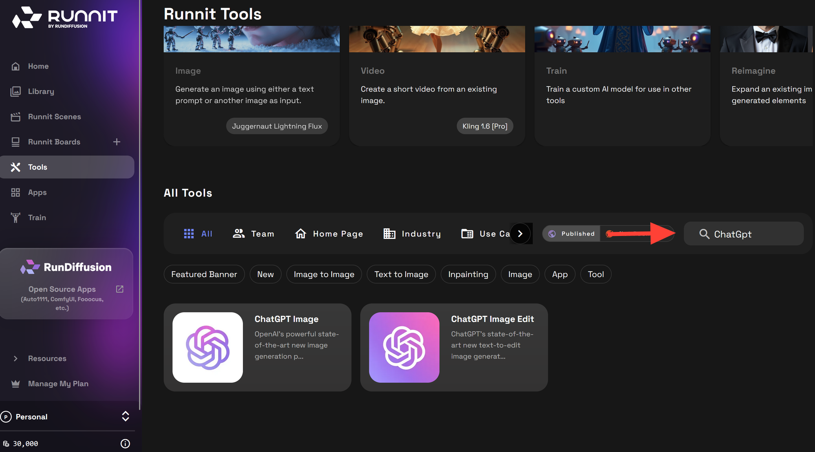The image size is (815, 452).
Task: Click the Runnit Tools heading
Action: tap(212, 14)
